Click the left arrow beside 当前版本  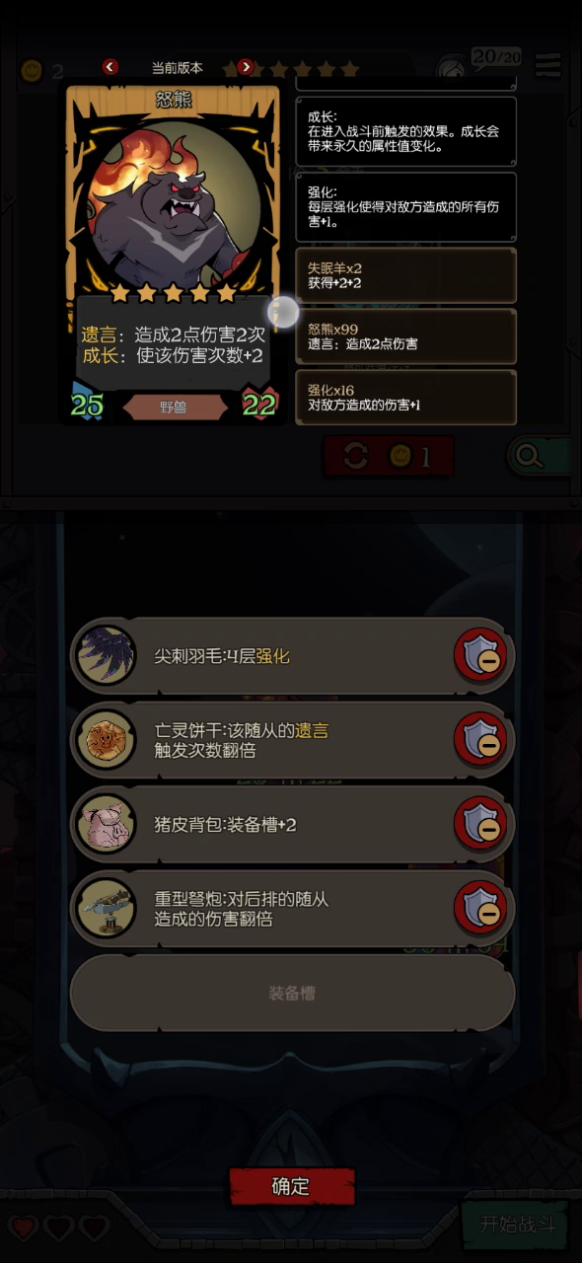[110, 67]
